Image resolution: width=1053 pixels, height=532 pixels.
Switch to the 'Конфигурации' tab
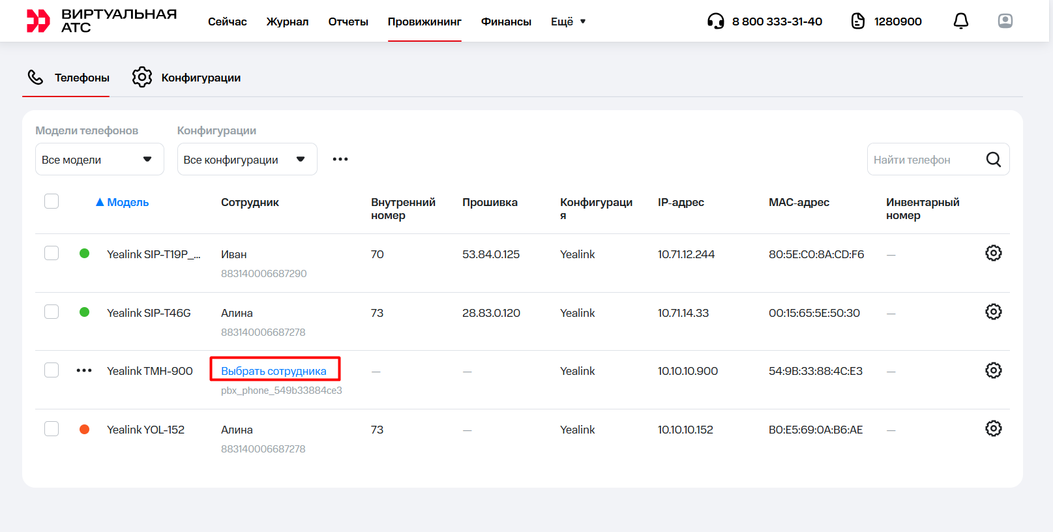pos(186,78)
